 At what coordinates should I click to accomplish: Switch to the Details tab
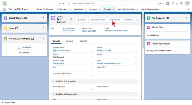(56, 41)
